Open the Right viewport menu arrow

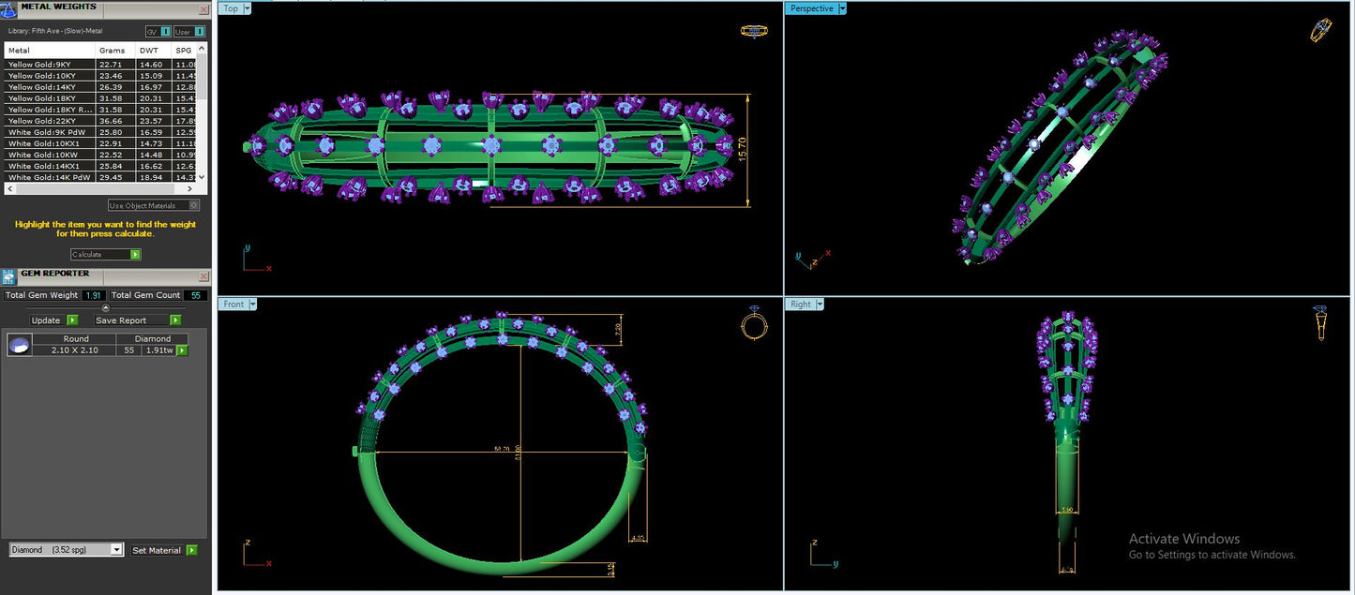click(820, 304)
